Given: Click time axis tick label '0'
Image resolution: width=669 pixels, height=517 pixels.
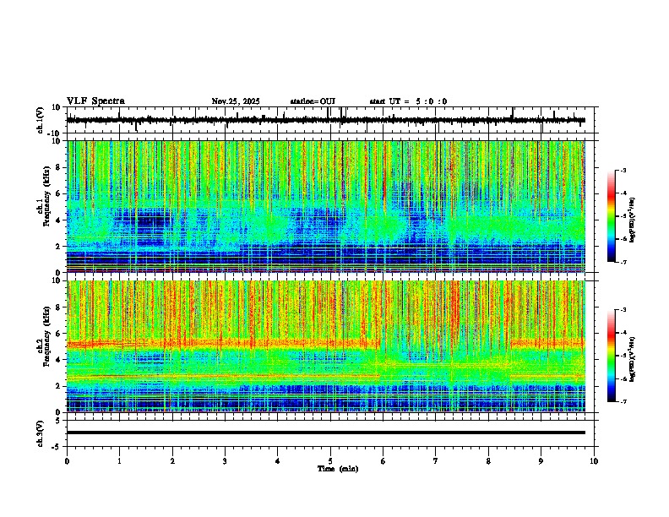Looking at the screenshot, I should pyautogui.click(x=67, y=461).
